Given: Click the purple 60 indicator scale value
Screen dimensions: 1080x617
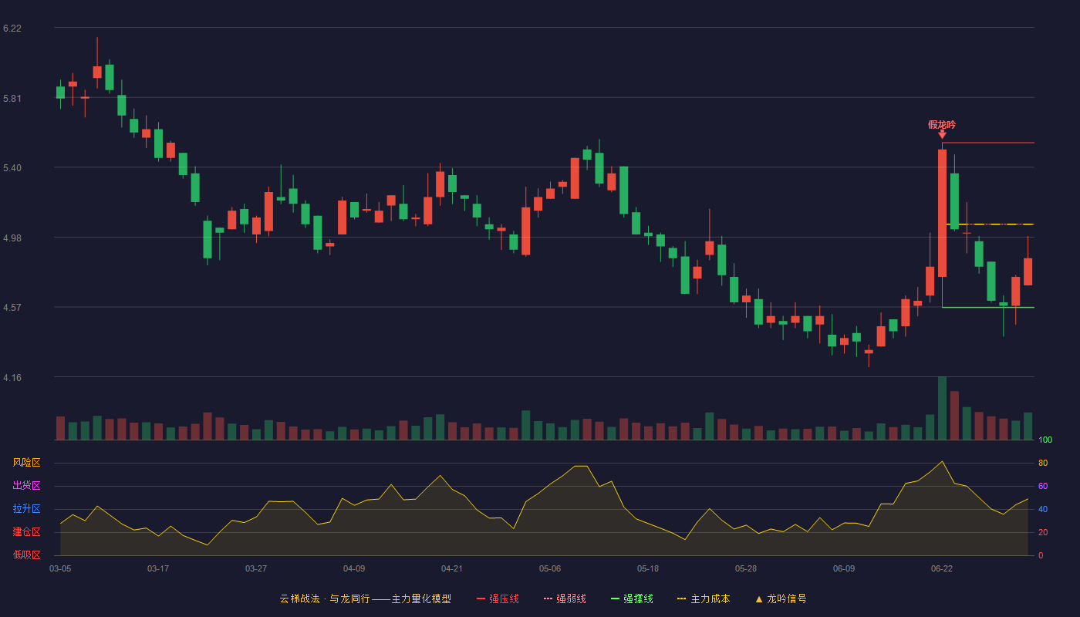Looking at the screenshot, I should [1043, 486].
